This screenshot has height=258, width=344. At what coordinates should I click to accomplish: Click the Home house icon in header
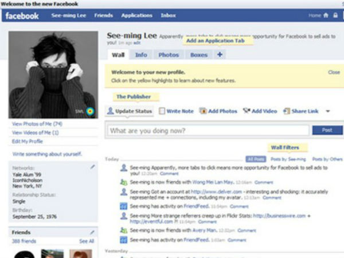[x=326, y=16]
